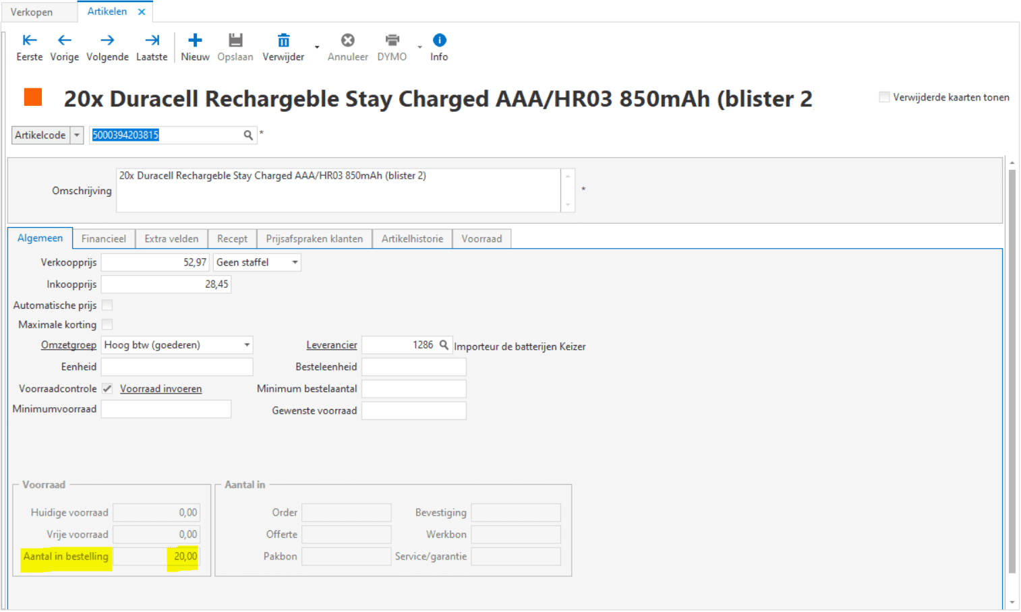Click Voorraad invoeren link
The image size is (1021, 612).
coord(161,389)
